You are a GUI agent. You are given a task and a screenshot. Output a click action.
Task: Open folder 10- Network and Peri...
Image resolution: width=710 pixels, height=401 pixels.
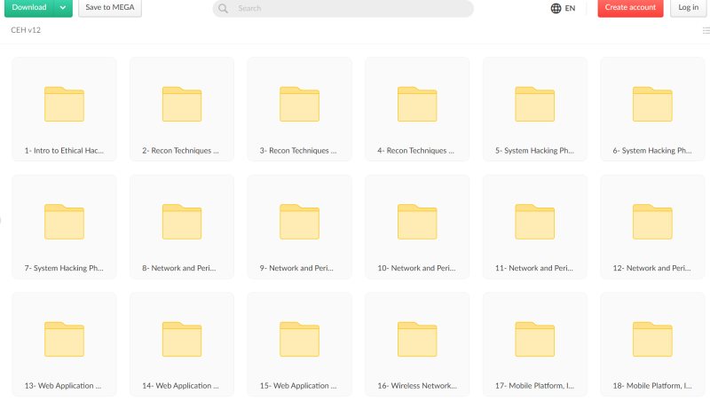click(x=417, y=226)
